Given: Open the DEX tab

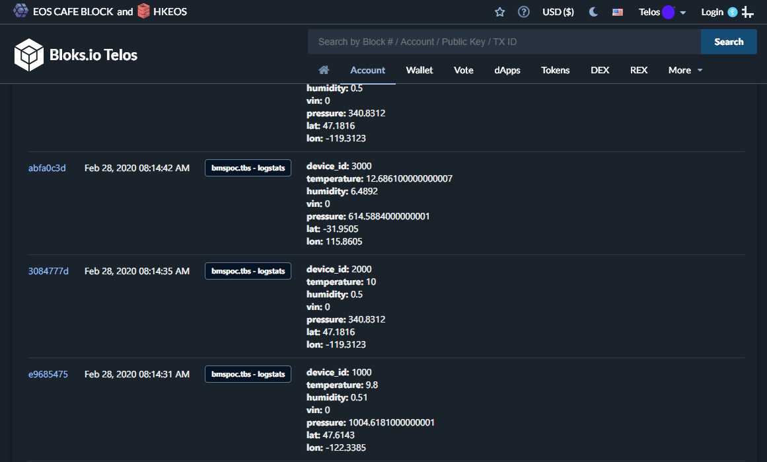Looking at the screenshot, I should pos(600,70).
